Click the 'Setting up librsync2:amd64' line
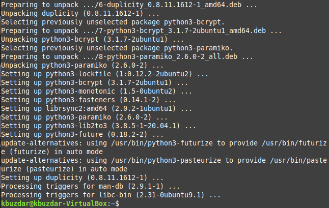 click(x=96, y=108)
